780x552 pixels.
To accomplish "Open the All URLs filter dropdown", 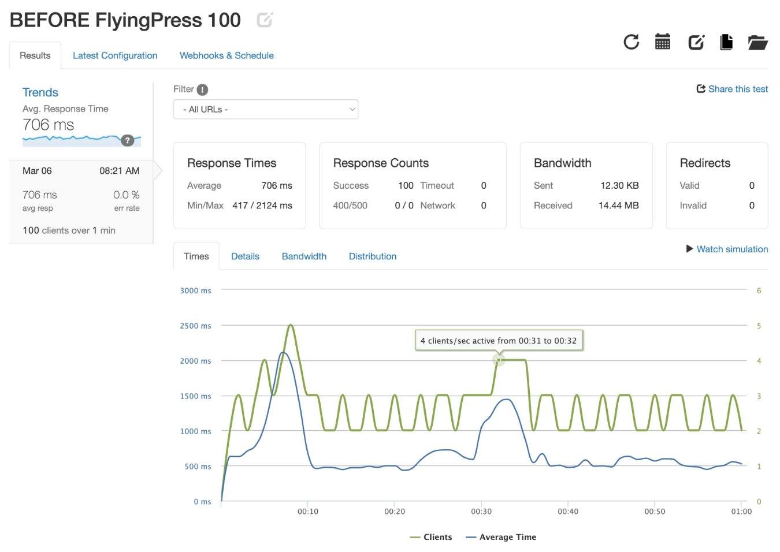I will (265, 109).
